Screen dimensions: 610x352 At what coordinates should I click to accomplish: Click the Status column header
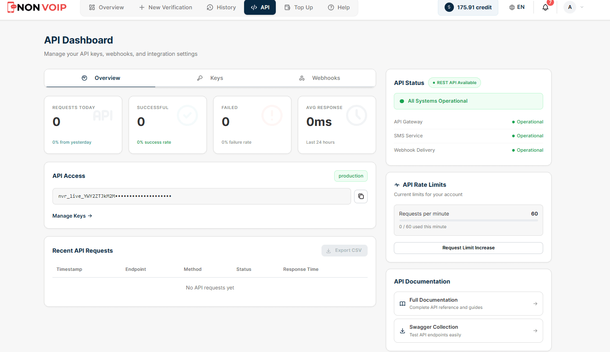(x=244, y=269)
